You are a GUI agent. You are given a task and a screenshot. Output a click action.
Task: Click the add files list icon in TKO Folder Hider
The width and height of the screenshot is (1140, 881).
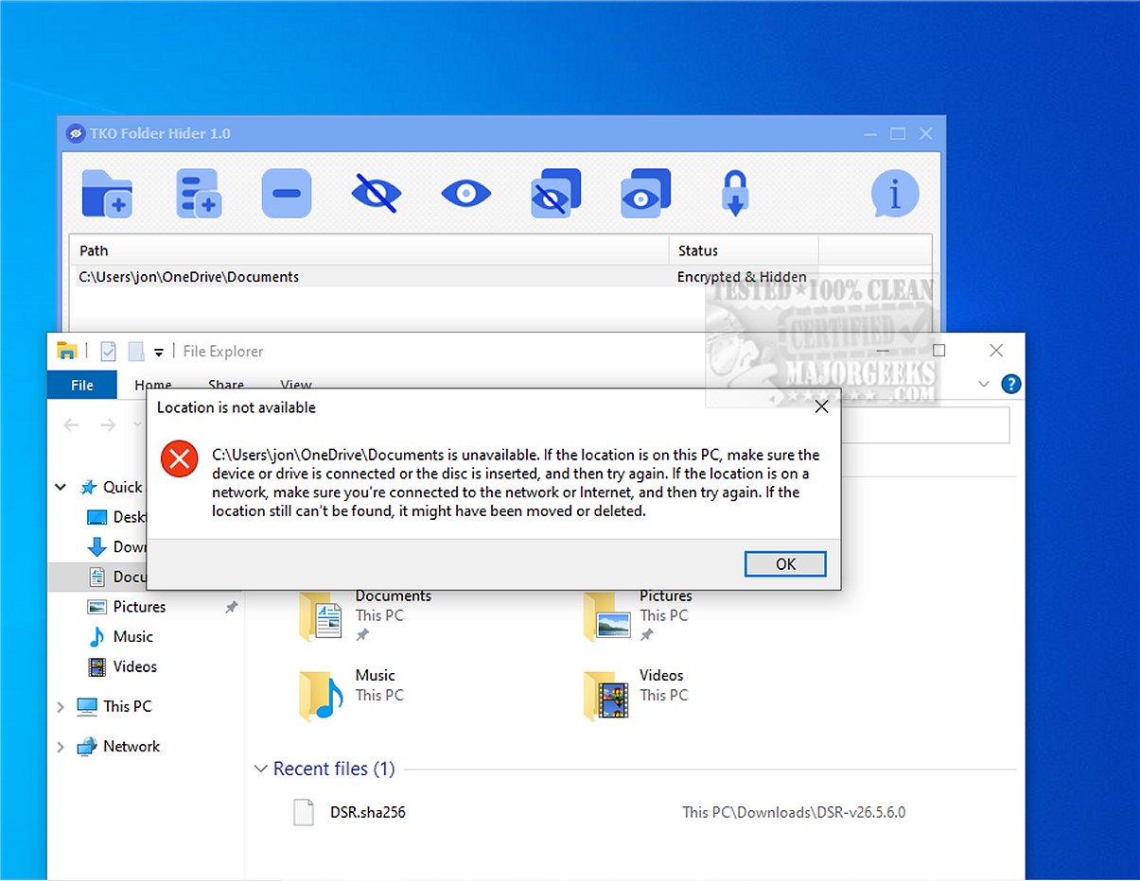click(x=198, y=194)
